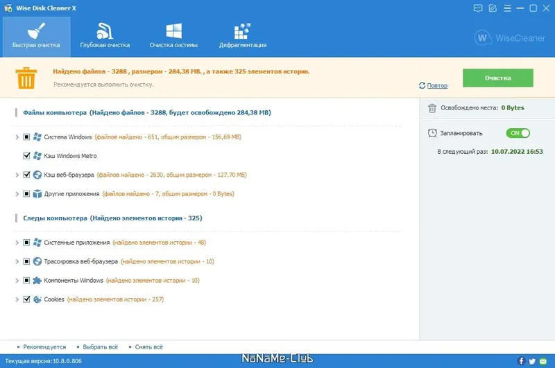Click the Снять всё link
This screenshot has width=555, height=368.
click(x=149, y=347)
